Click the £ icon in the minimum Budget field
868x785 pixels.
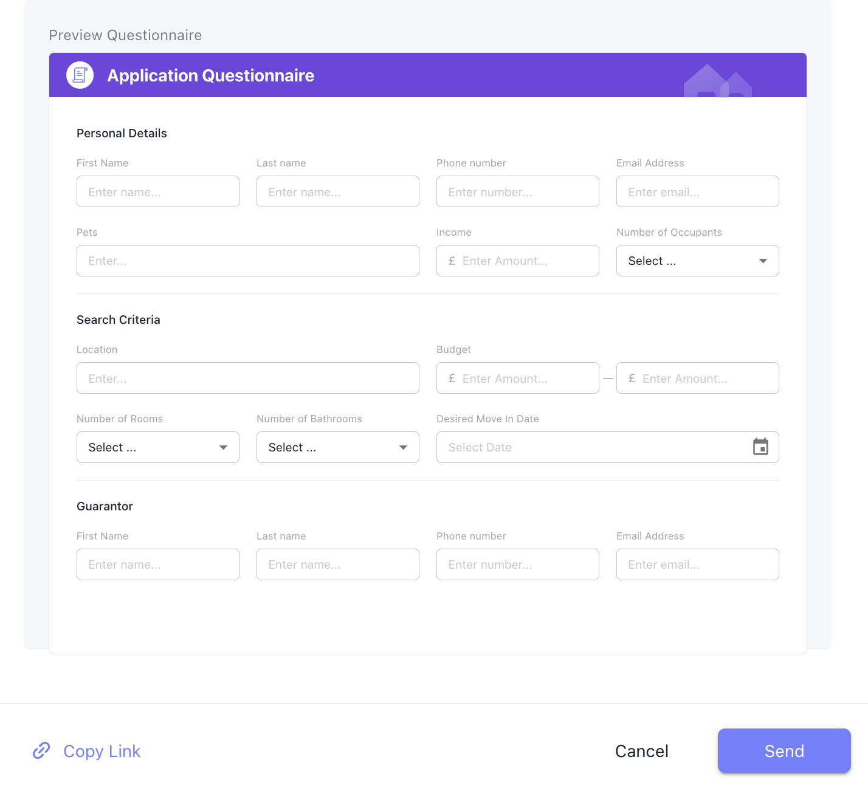[451, 378]
